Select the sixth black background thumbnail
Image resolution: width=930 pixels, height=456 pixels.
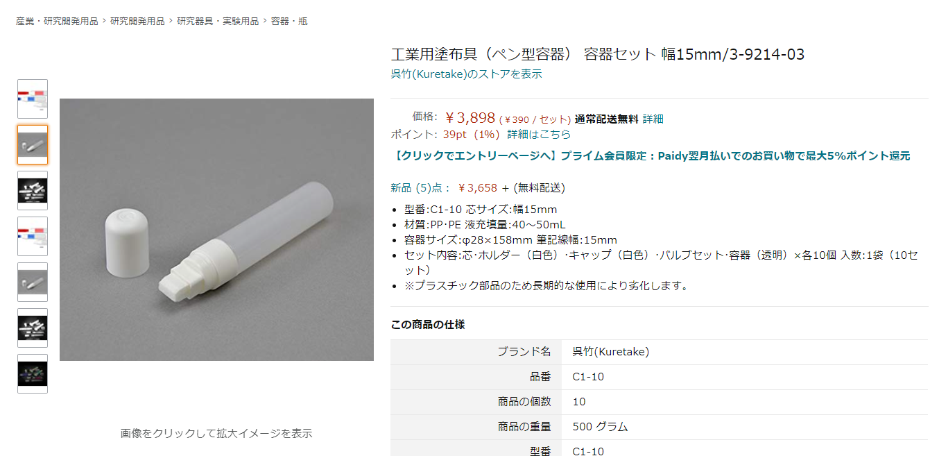pyautogui.click(x=33, y=328)
